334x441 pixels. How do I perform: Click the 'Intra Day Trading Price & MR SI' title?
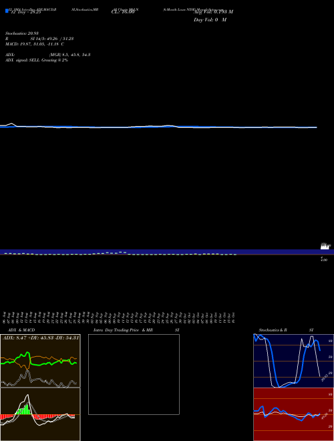pos(136,330)
